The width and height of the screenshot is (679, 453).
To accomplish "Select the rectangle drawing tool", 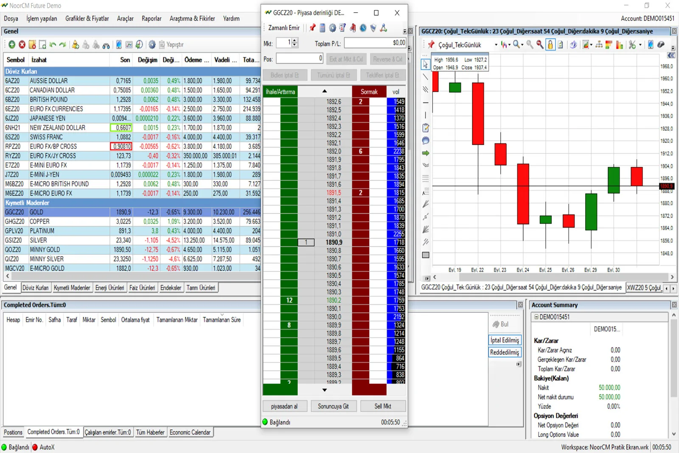I will [426, 255].
